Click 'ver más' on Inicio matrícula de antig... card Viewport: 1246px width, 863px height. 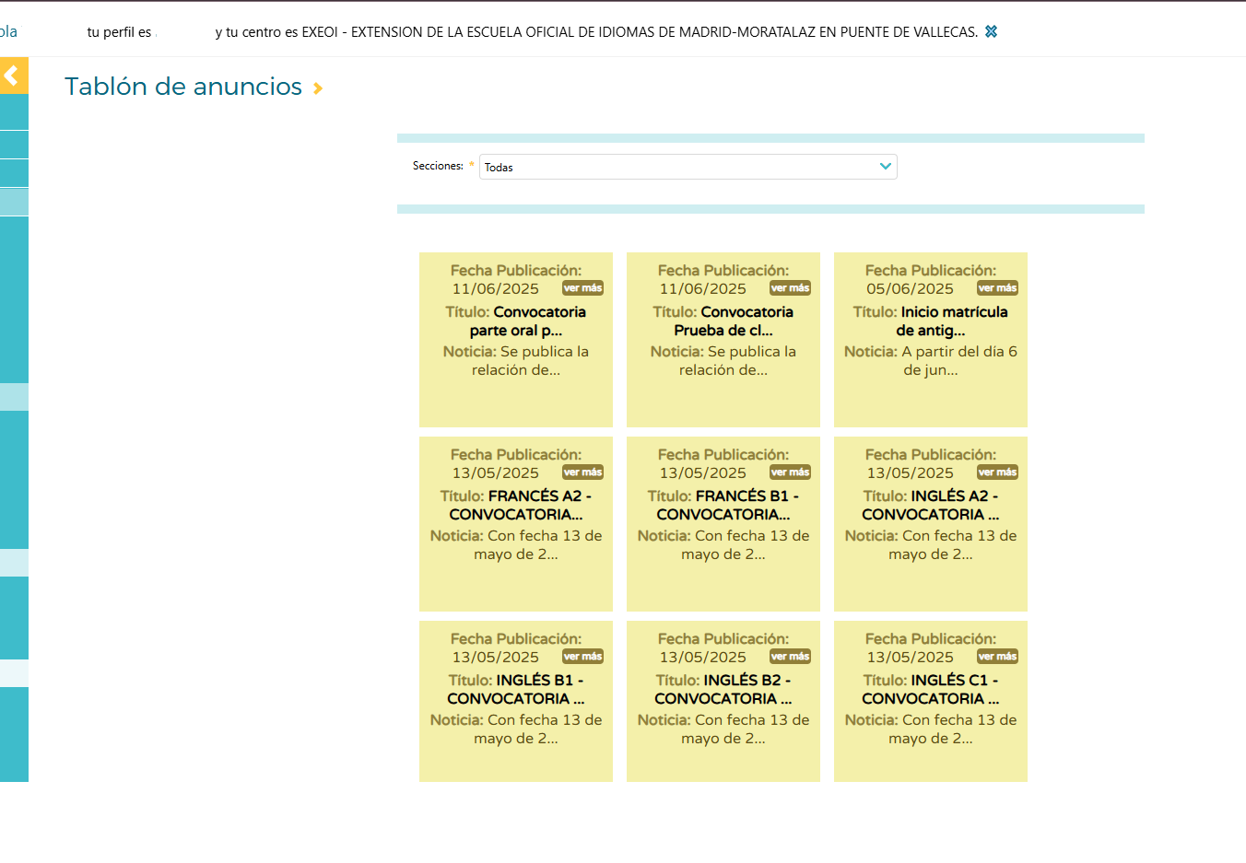coord(998,288)
